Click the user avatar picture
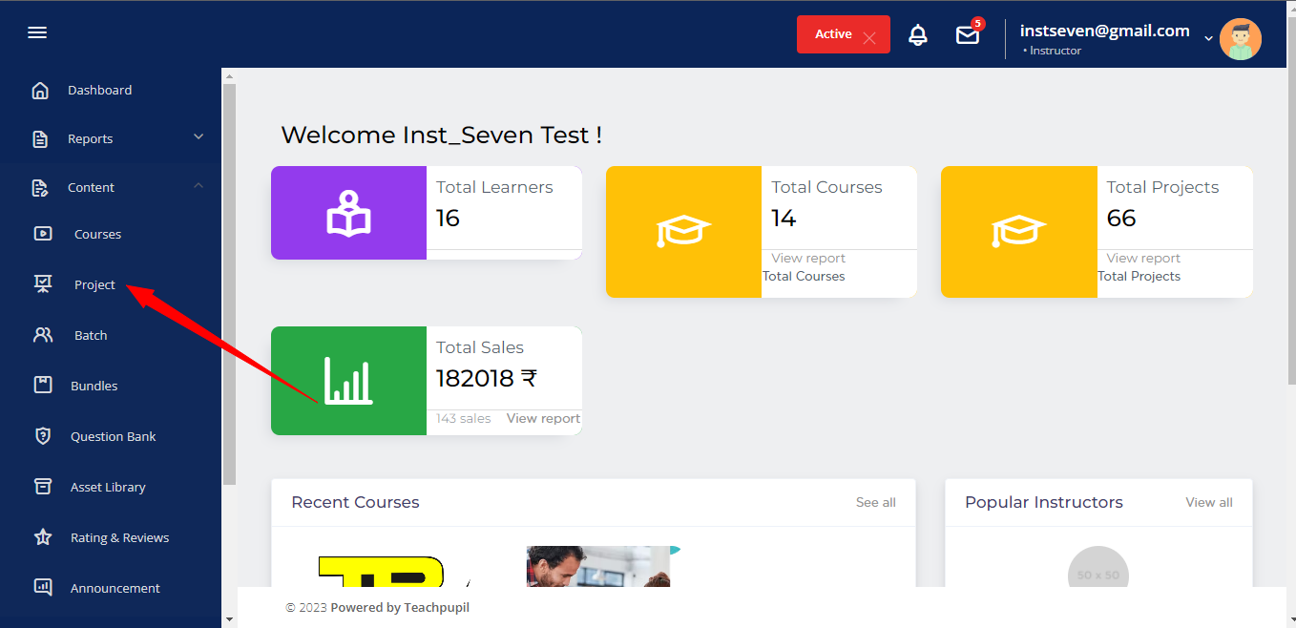 [x=1240, y=39]
